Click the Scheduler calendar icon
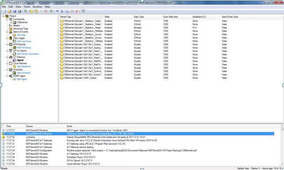 11,70
